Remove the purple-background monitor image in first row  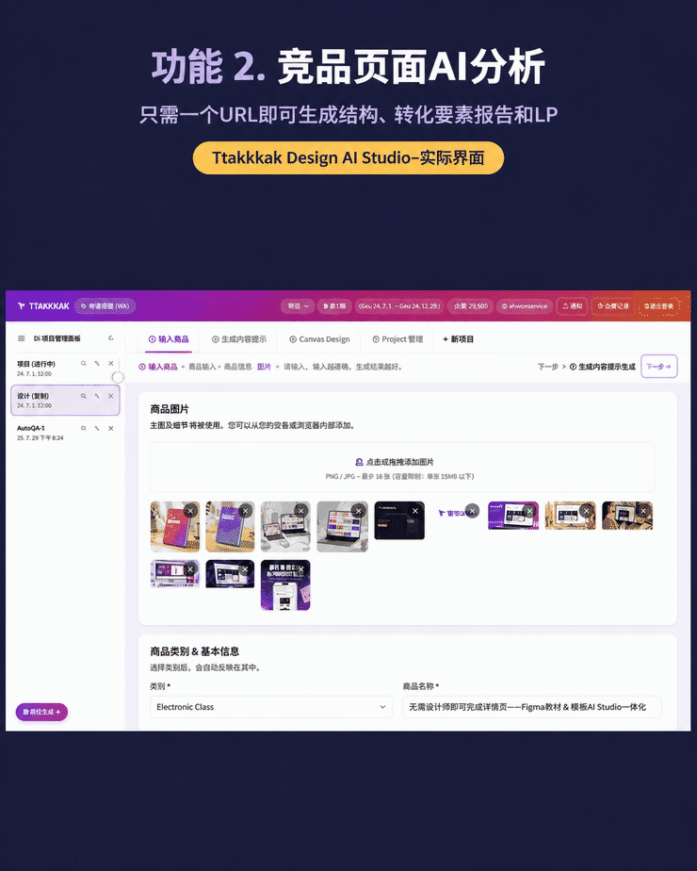[529, 511]
